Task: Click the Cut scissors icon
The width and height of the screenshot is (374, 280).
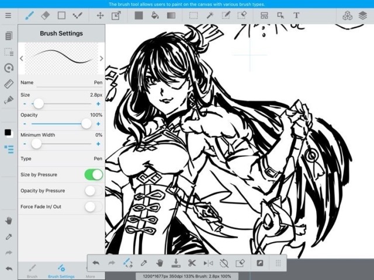Action: (192, 263)
